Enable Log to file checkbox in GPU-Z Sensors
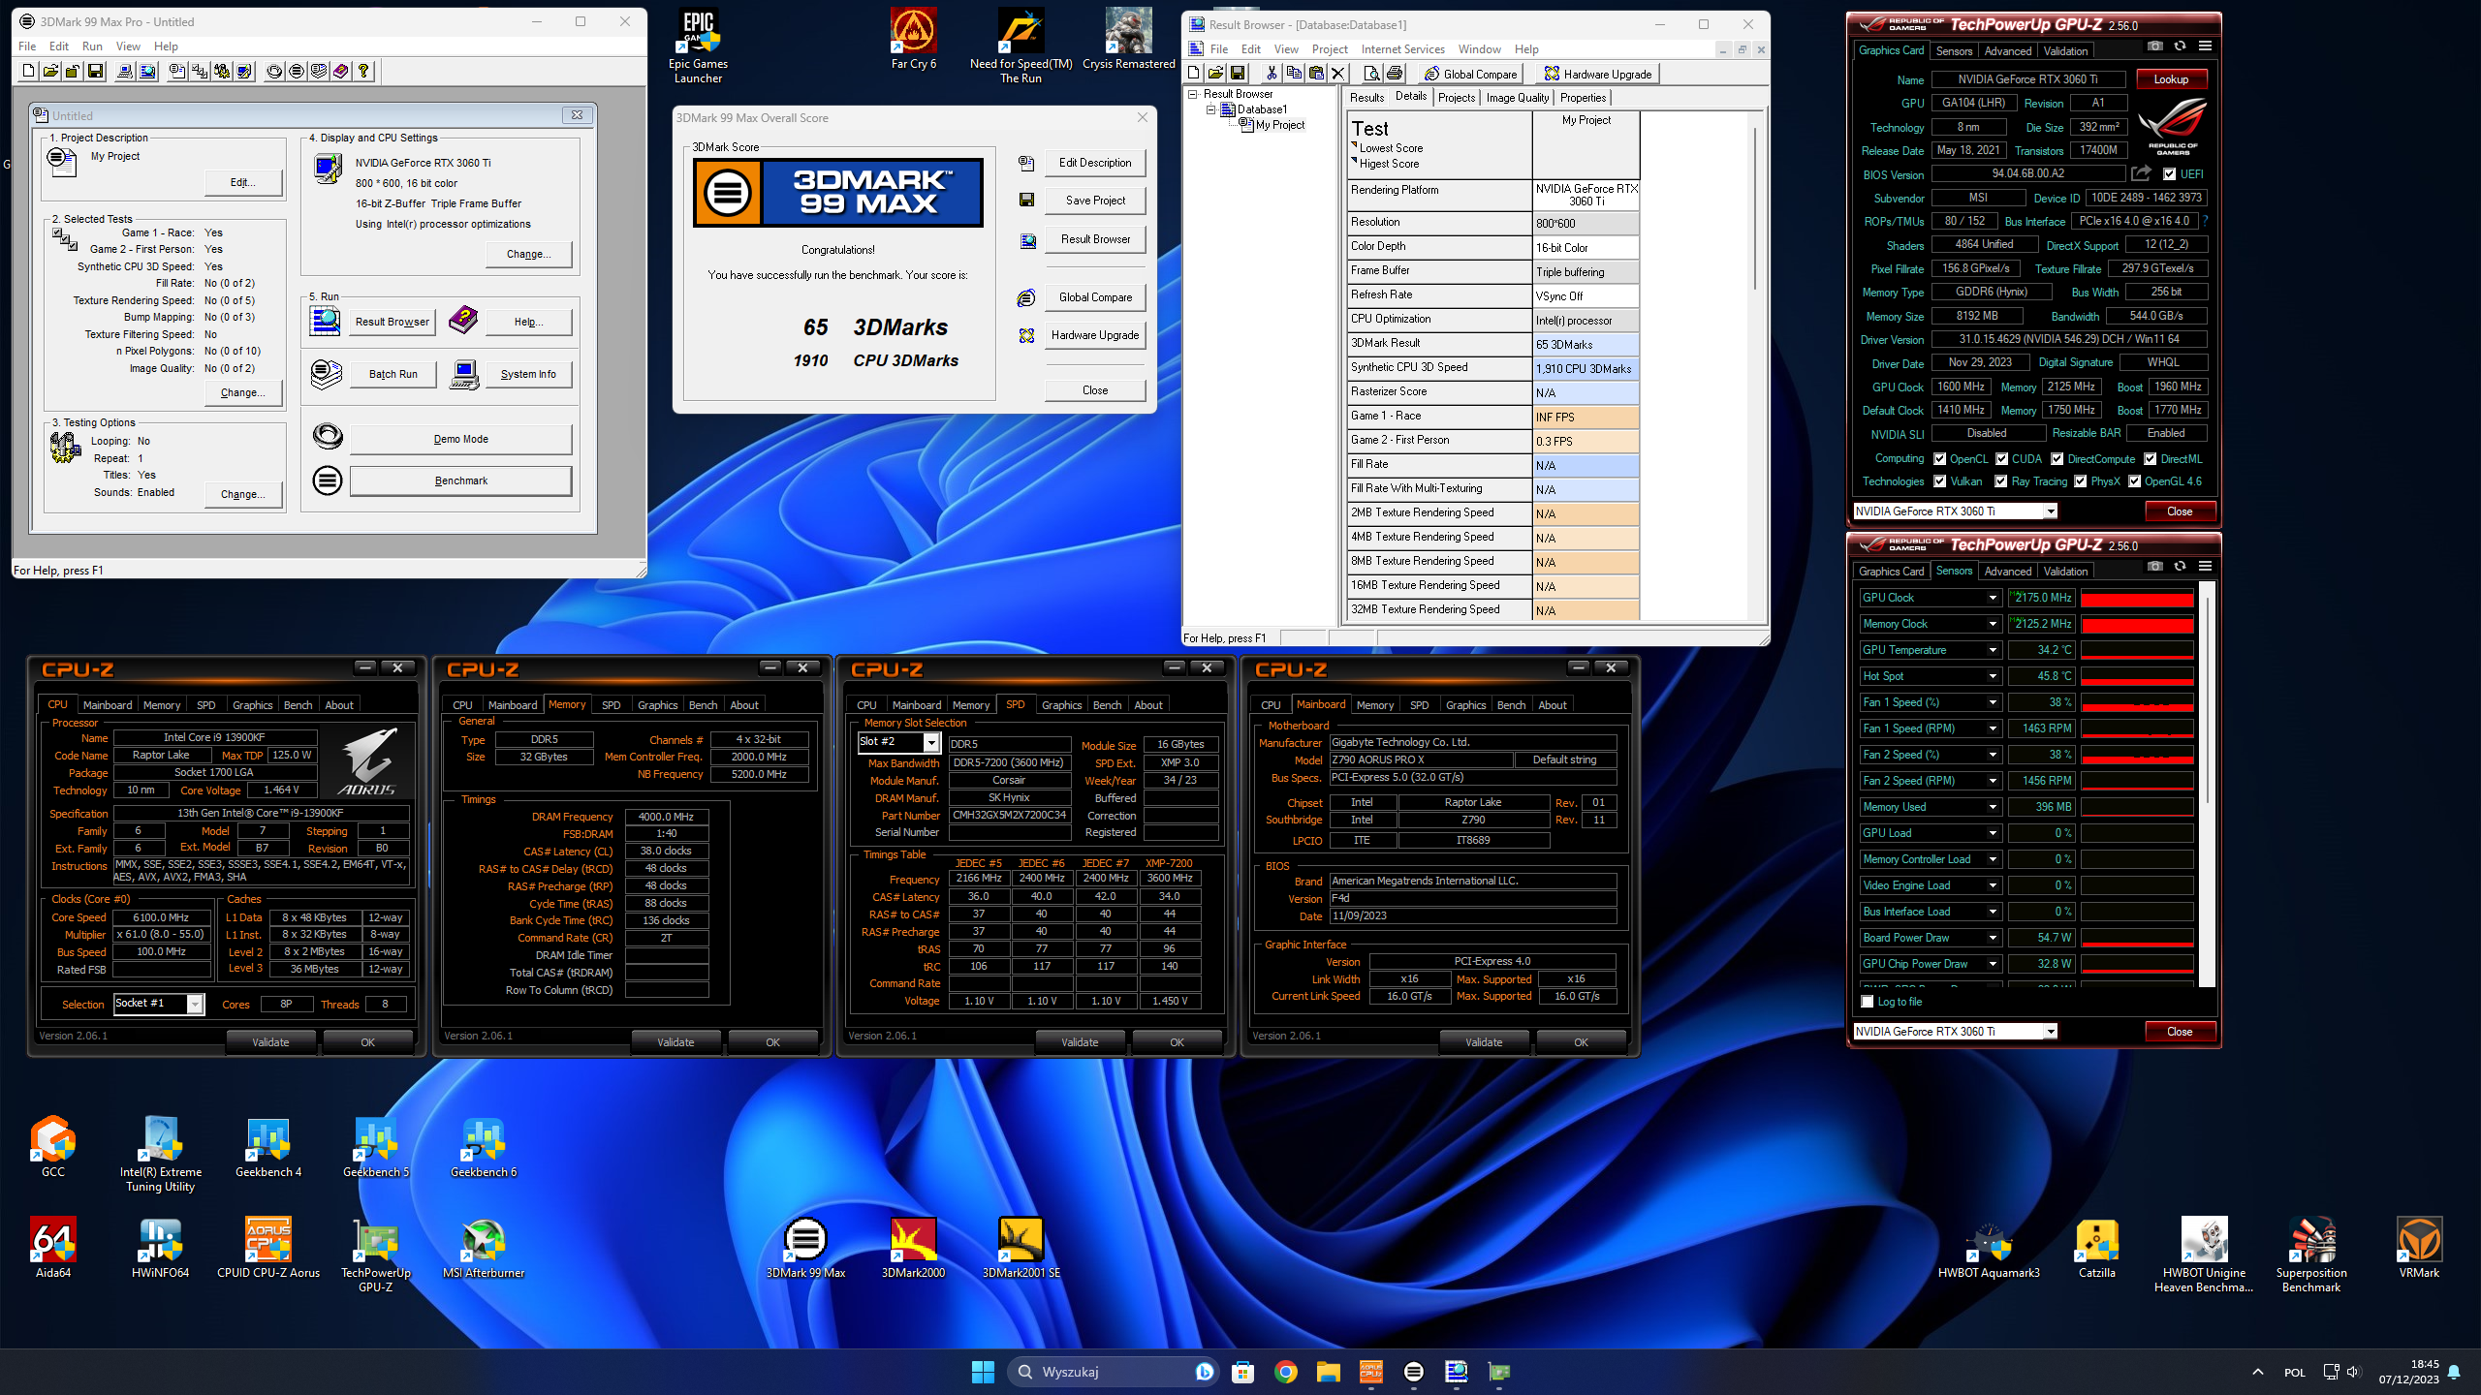Viewport: 2481px width, 1395px height. (x=1867, y=1002)
